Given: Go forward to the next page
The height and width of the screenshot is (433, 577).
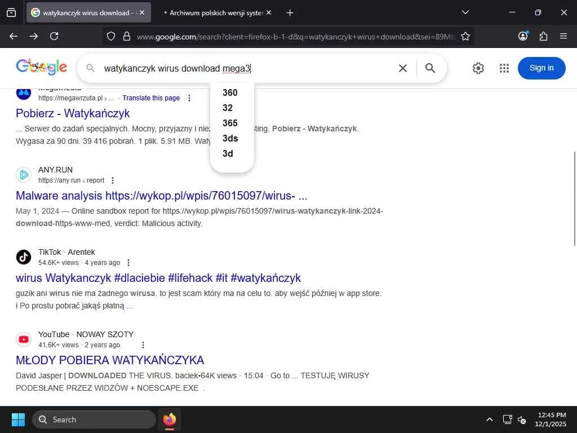Looking at the screenshot, I should tap(34, 36).
